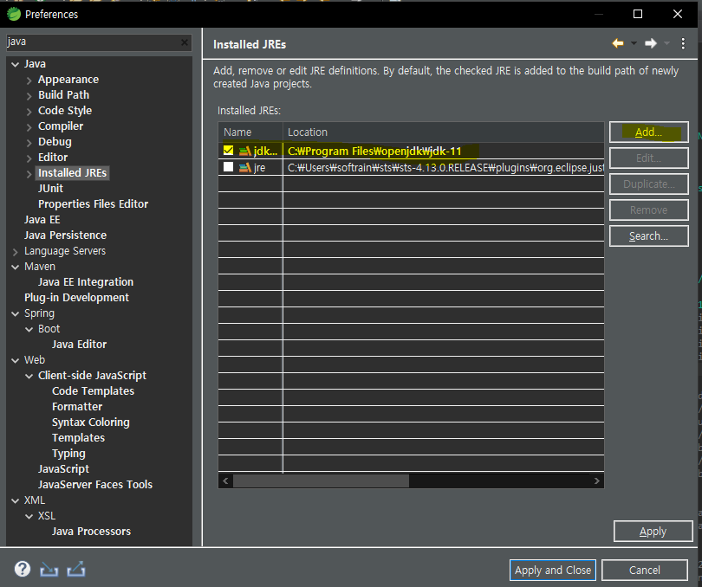
Task: Select the sts-4.13.0.RELEASE jre location cell
Action: (443, 168)
